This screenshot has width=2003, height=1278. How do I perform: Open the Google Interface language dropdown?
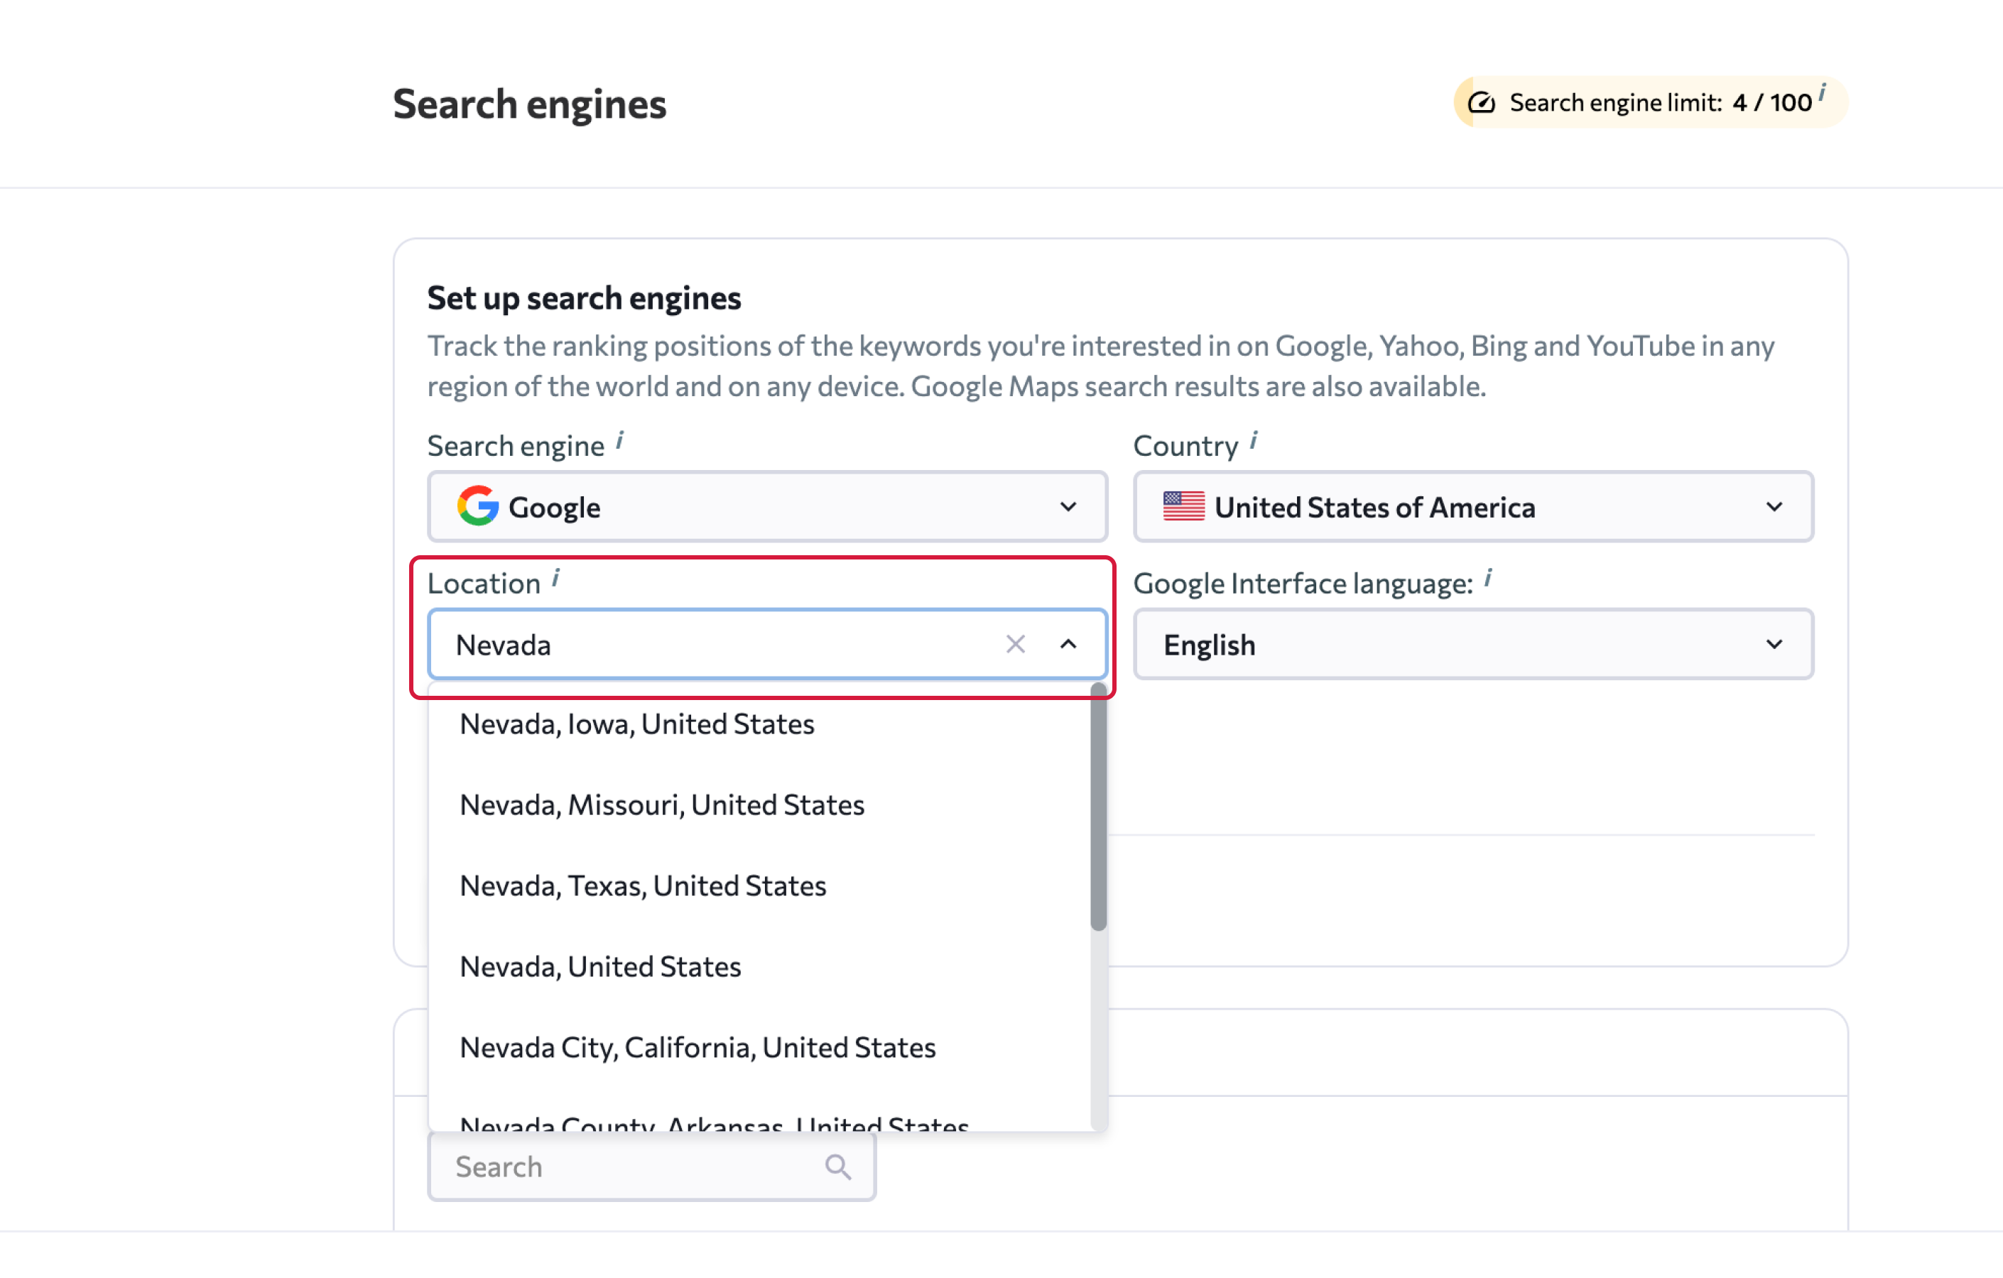[x=1472, y=645]
